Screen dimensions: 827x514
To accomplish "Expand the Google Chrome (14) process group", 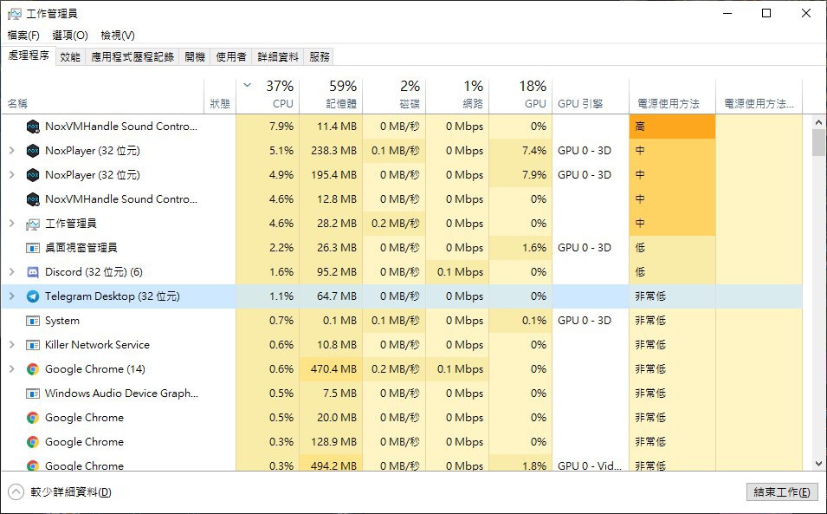I will point(11,369).
